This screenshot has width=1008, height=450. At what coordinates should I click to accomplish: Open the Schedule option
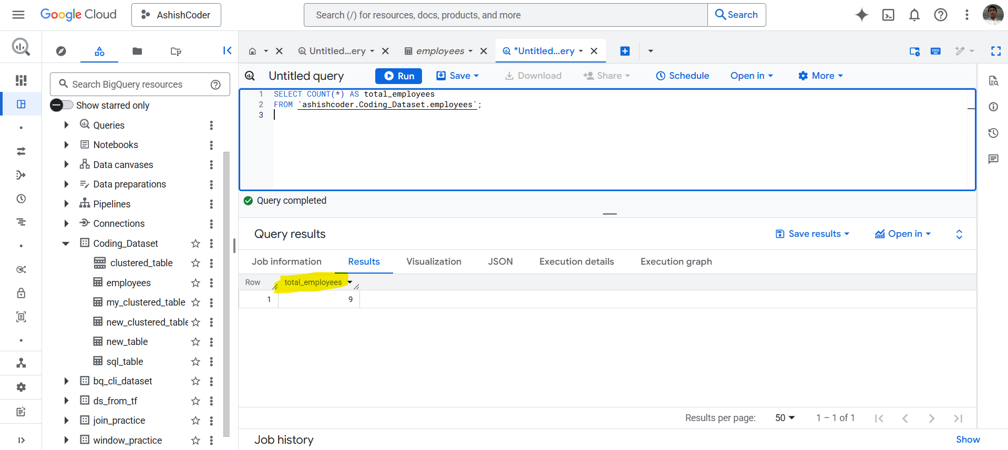tap(683, 76)
